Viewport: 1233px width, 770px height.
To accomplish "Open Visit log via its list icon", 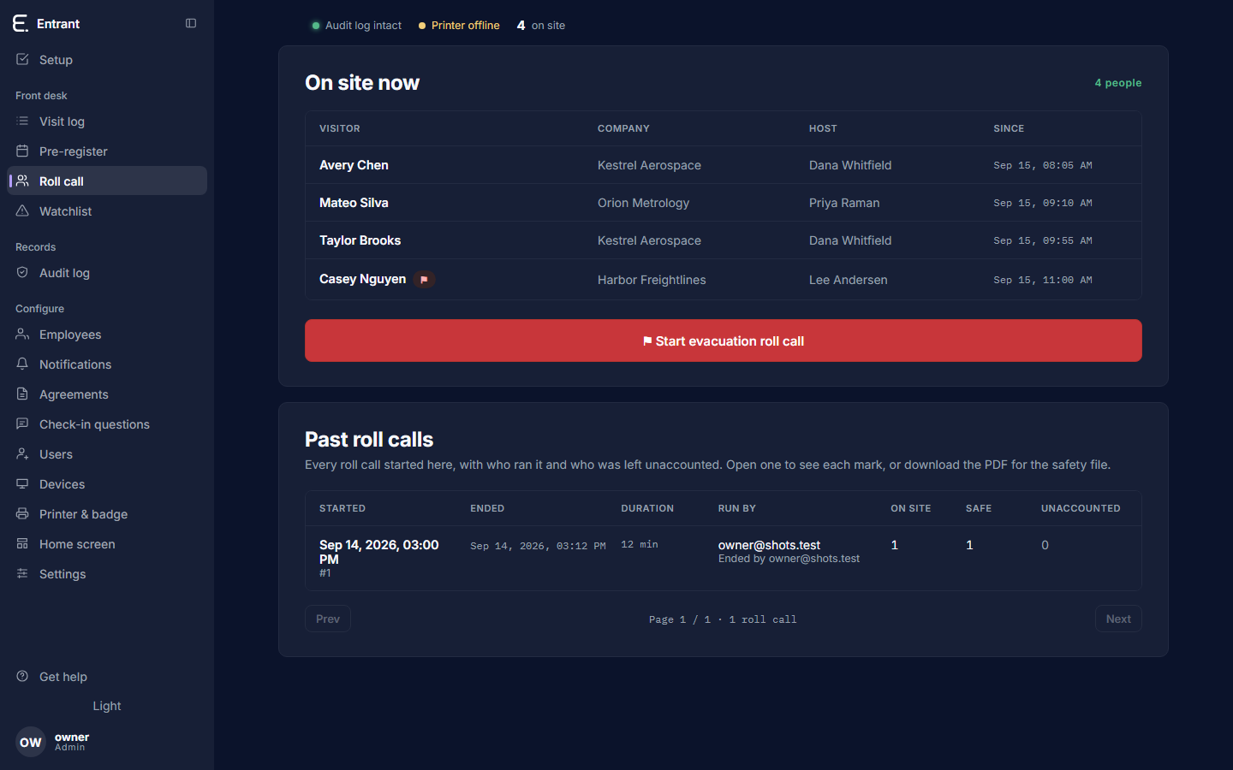I will [x=22, y=121].
